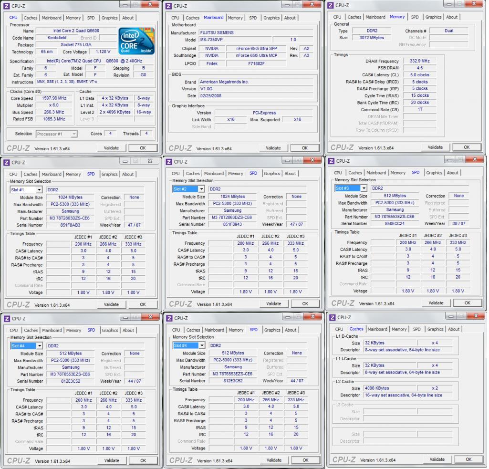Viewport: 489px width, 469px height.
Task: Open the Slot #2 memory slot dropdown
Action: tap(201, 189)
